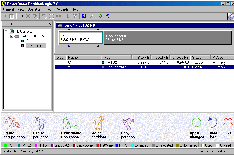Open the Copy partition wizard
The width and height of the screenshot is (234, 155).
click(128, 124)
